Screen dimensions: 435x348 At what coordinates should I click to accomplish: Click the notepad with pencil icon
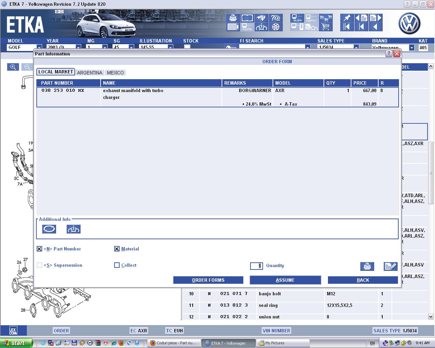click(x=390, y=266)
